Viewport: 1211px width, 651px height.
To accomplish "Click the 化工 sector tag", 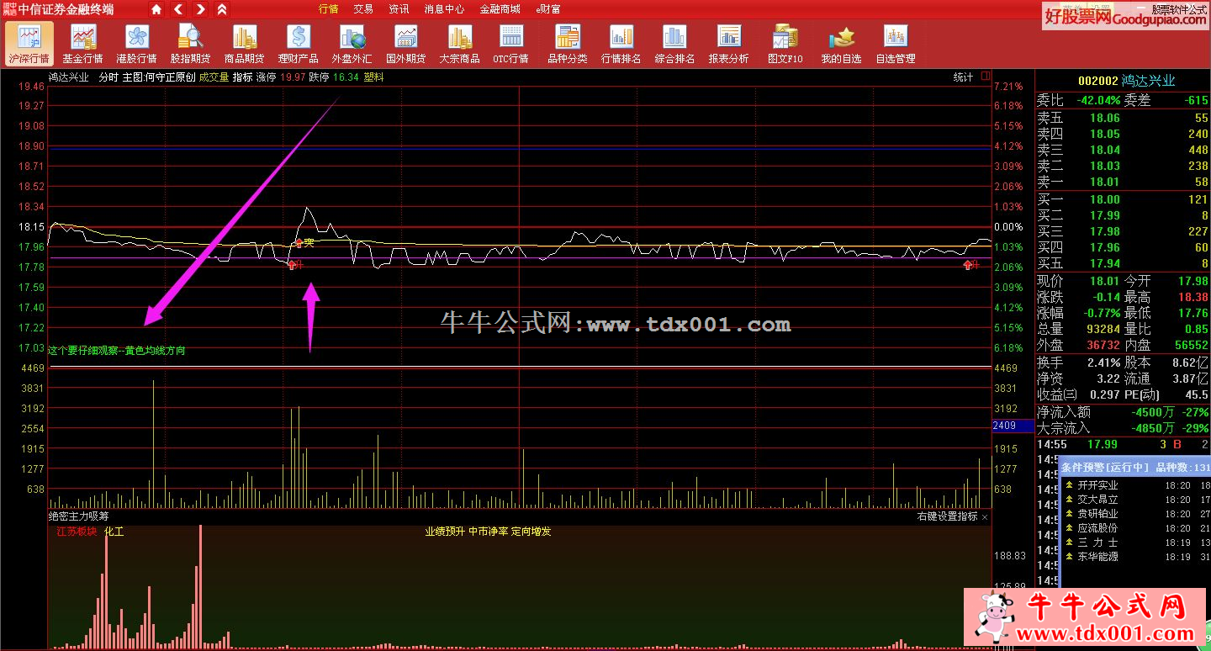I will [114, 532].
